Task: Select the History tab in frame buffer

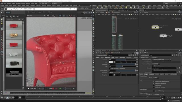Action: point(8,12)
